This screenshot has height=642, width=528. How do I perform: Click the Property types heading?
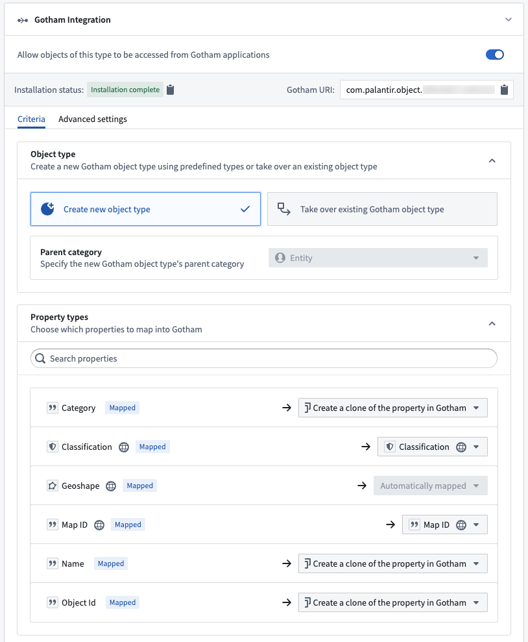click(x=59, y=317)
